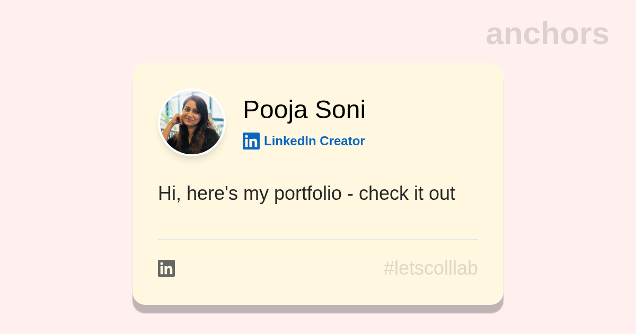Click the blue LinkedIn logo beside Creator label

251,141
